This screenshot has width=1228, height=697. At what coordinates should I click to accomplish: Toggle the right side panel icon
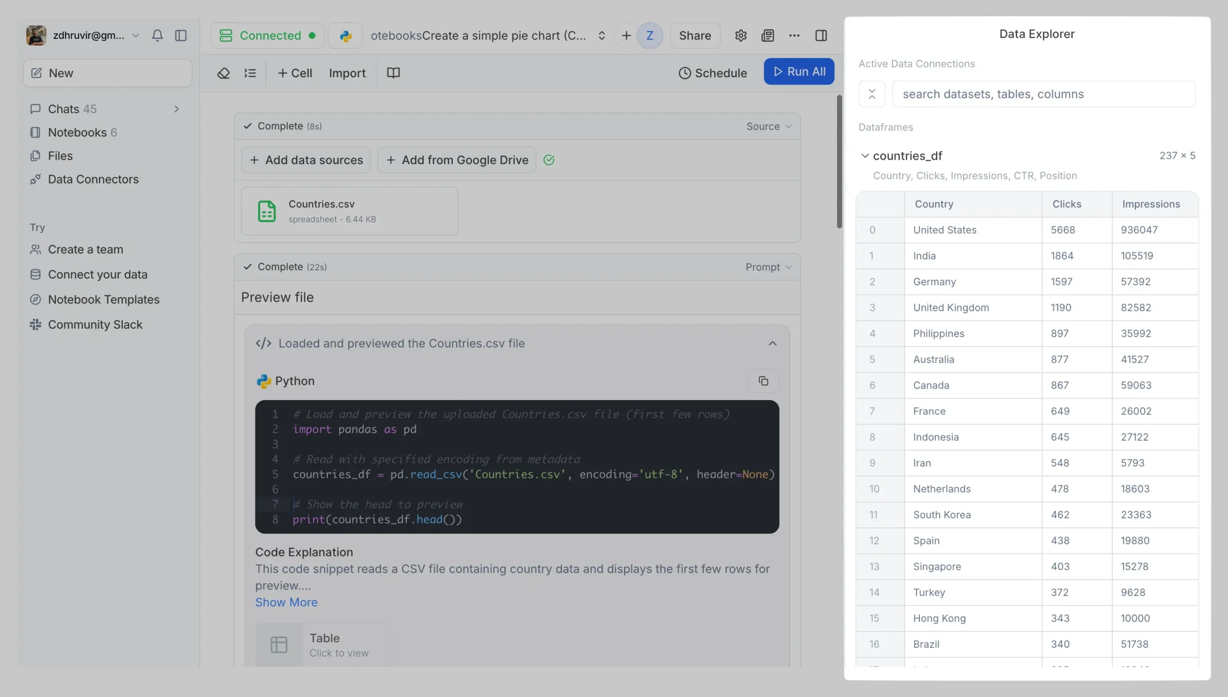(821, 35)
